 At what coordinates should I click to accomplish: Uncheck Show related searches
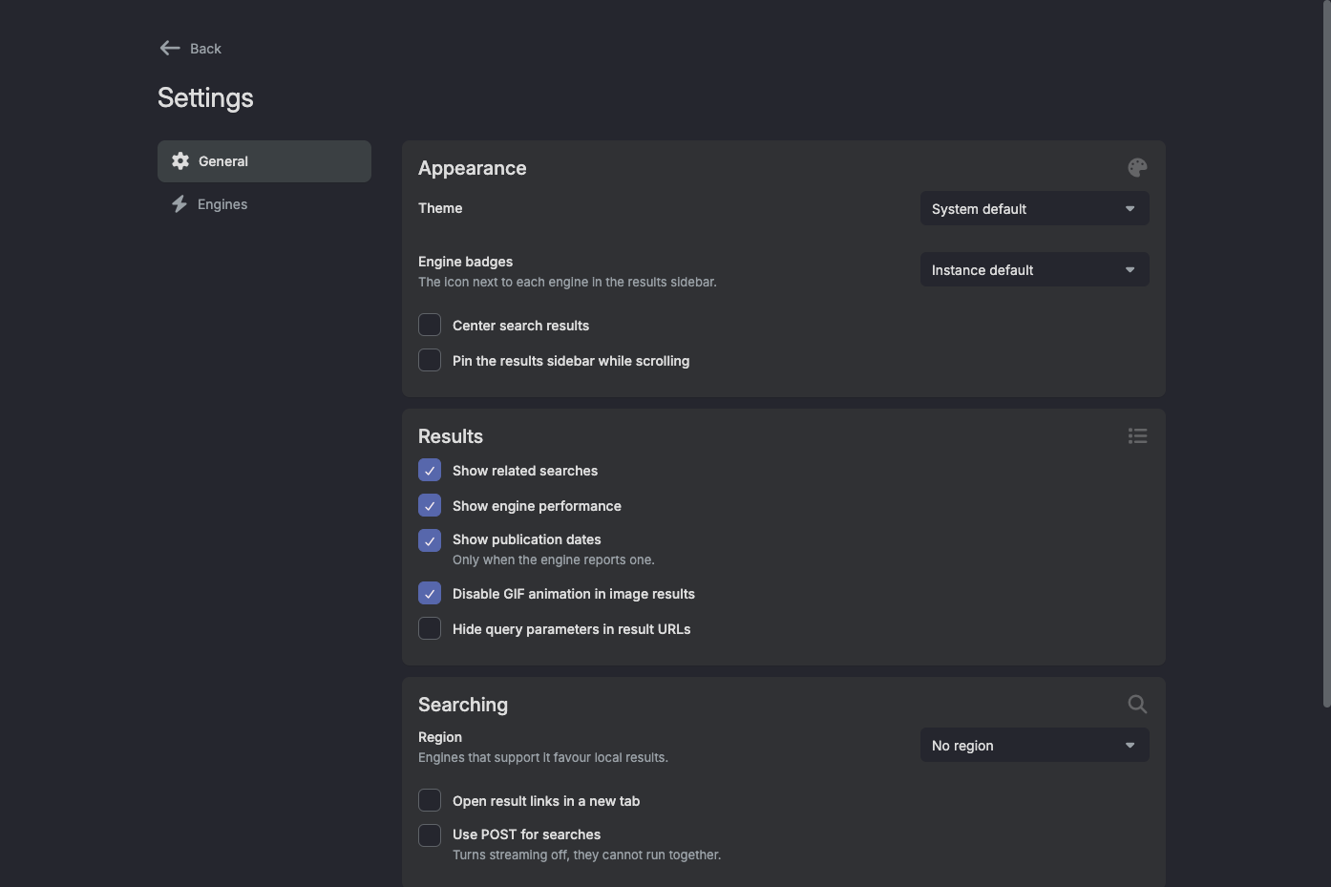click(430, 471)
